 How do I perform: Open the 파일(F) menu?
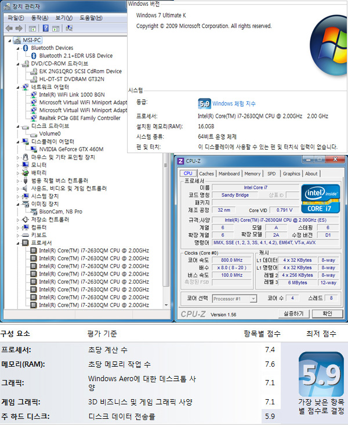(x=16, y=18)
